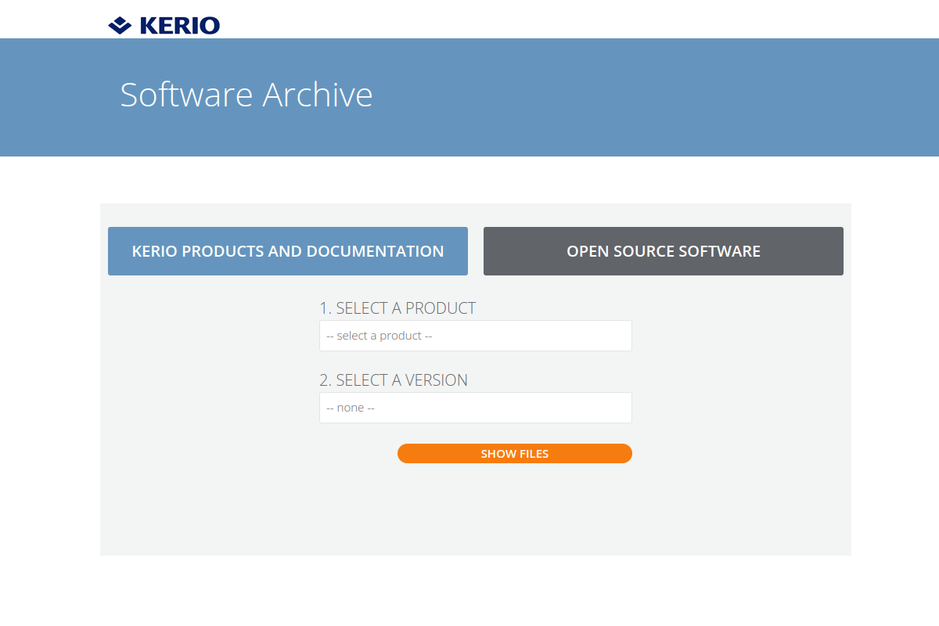Expand the version dropdown showing 'none'
Screen dimensions: 939x626
[x=476, y=408]
